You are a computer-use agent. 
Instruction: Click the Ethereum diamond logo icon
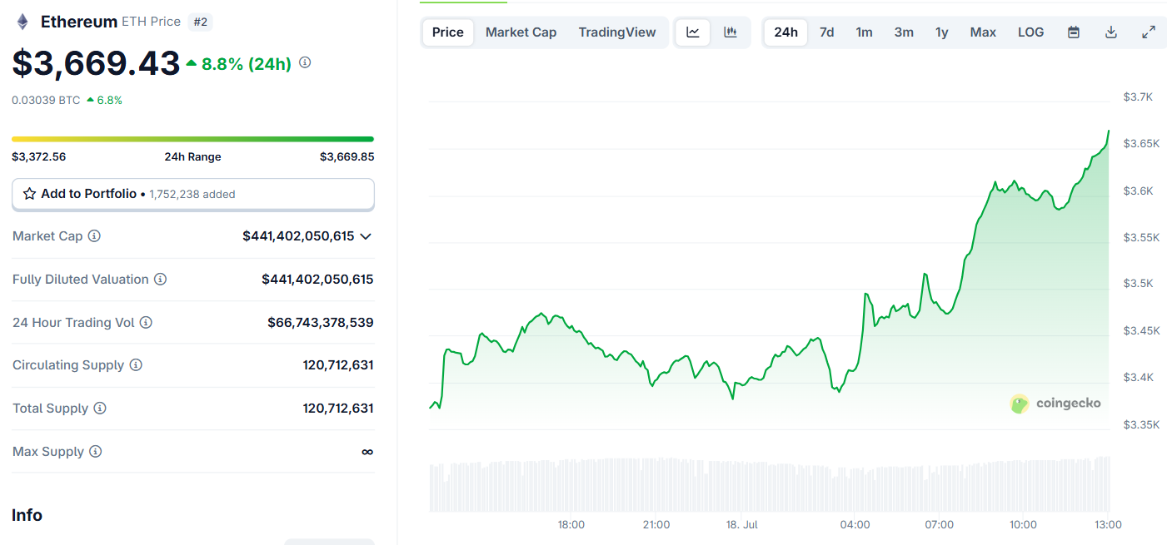[22, 22]
